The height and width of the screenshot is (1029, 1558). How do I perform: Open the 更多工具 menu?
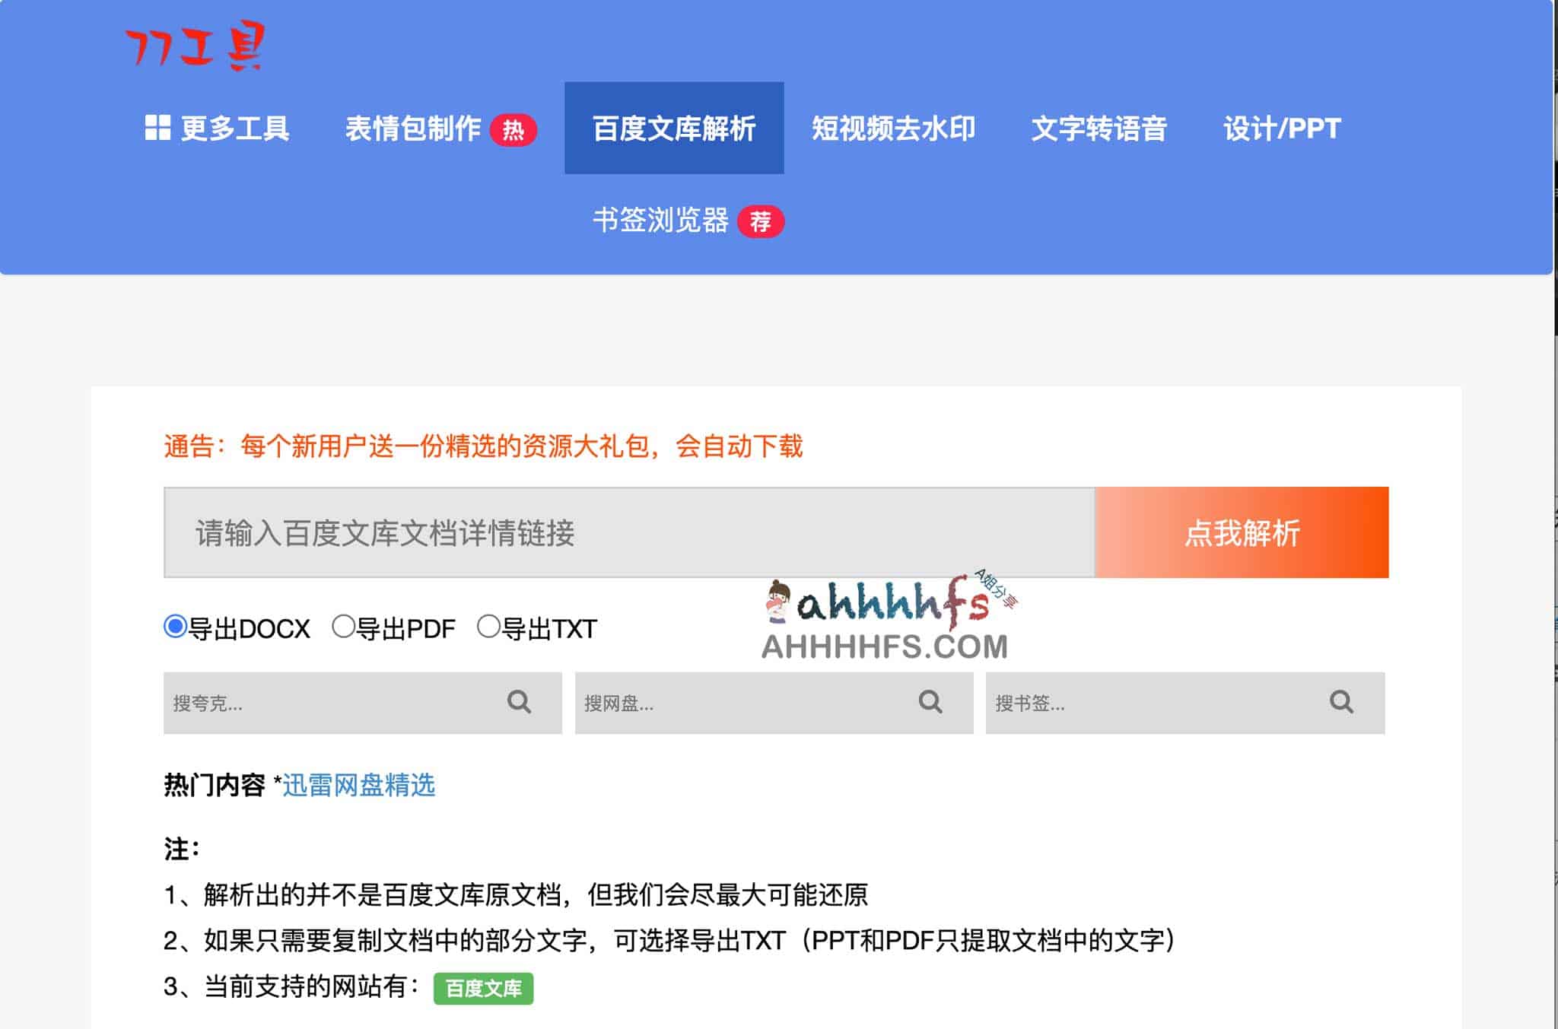(236, 128)
